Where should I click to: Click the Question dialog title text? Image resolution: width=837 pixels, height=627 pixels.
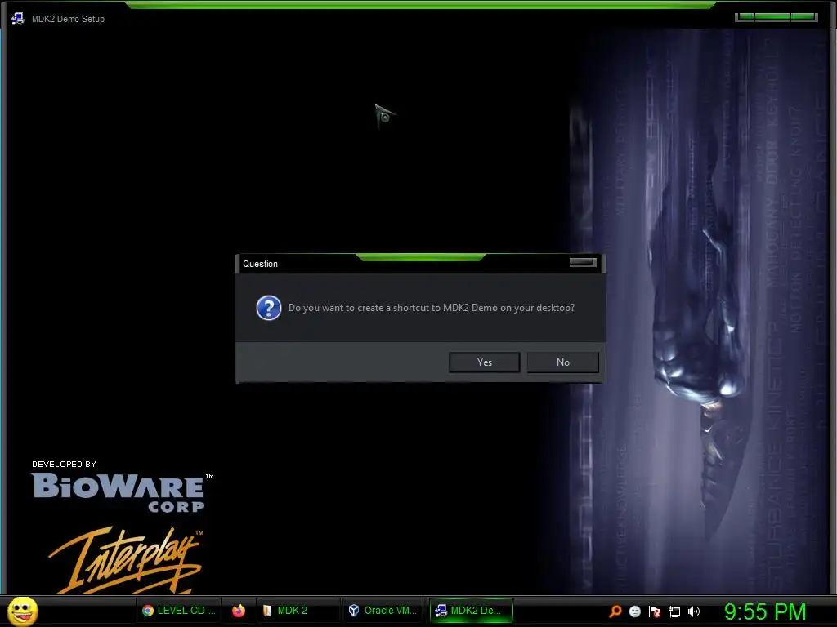[260, 264]
